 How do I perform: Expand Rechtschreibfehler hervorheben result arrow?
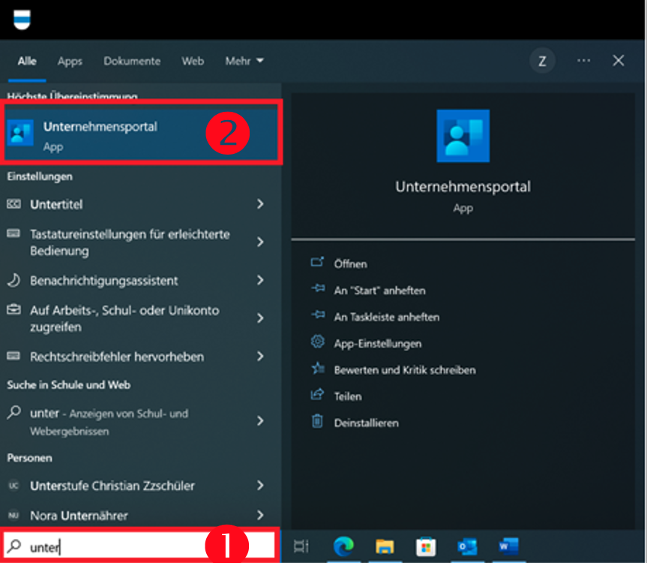pyautogui.click(x=260, y=357)
